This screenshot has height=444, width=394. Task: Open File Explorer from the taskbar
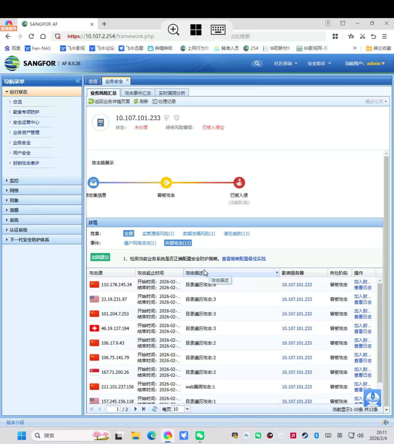(135, 436)
